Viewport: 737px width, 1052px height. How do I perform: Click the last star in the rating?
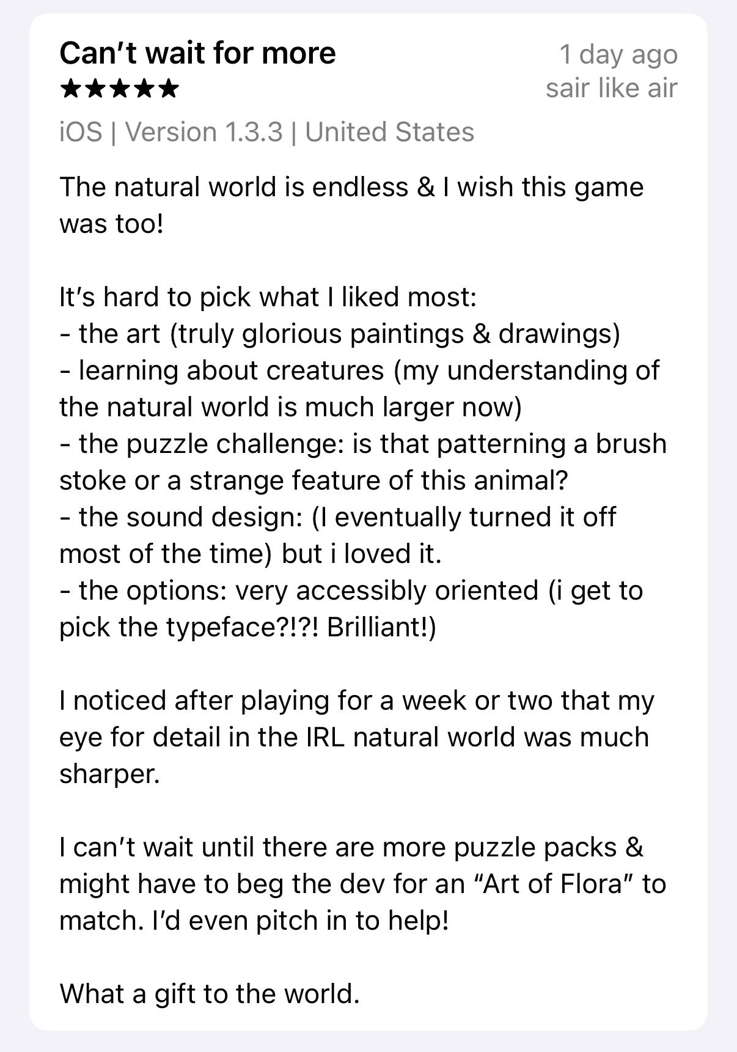(x=168, y=89)
